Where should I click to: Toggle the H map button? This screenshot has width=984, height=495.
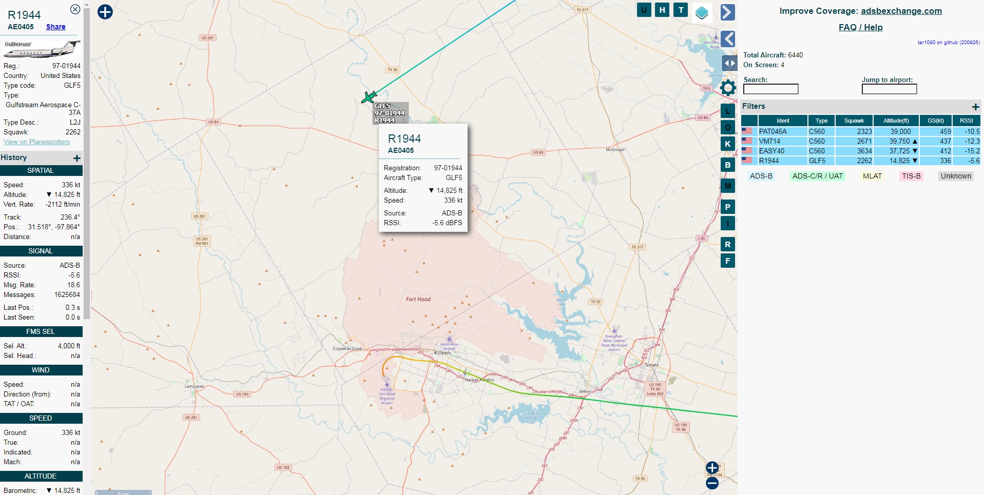click(662, 10)
